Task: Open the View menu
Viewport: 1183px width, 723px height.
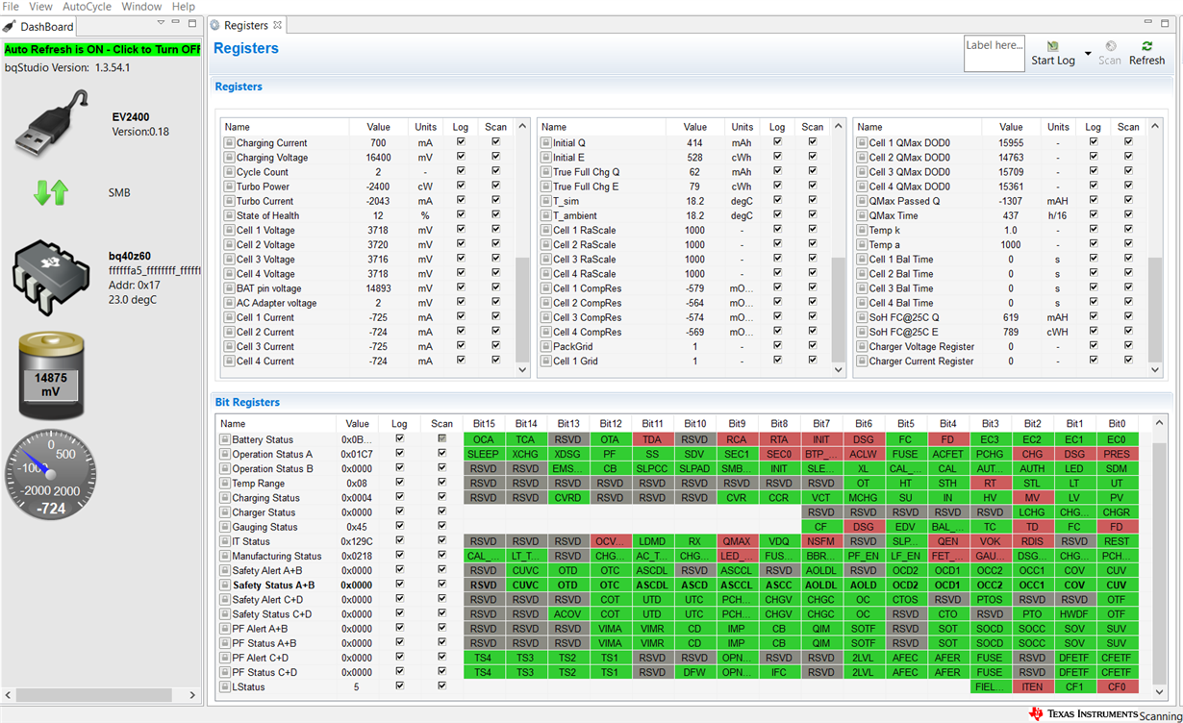Action: tap(40, 7)
